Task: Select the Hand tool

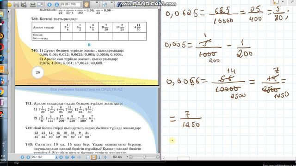Action: pos(86,5)
